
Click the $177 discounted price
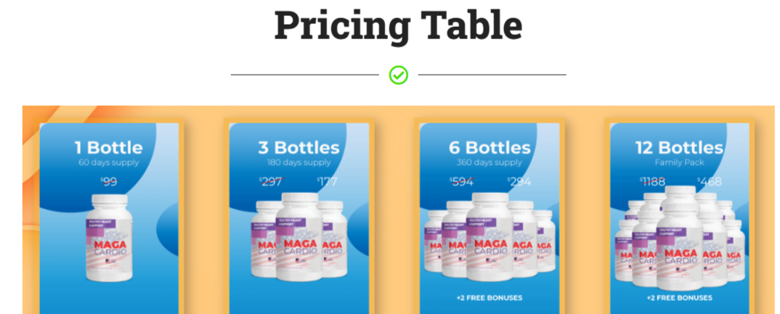328,182
